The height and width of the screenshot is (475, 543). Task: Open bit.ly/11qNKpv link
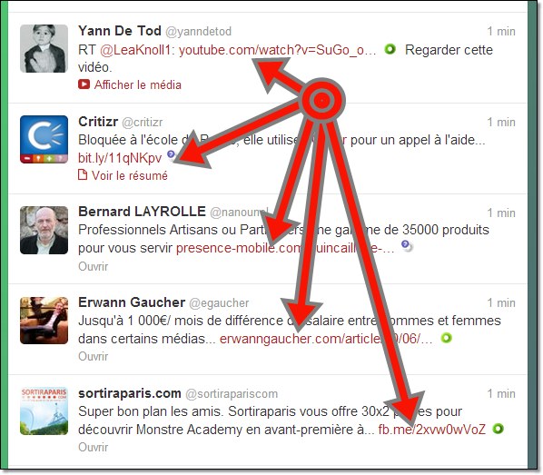pos(120,158)
